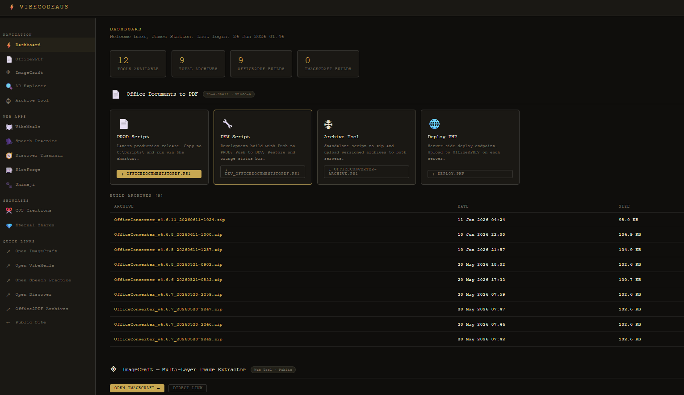Image resolution: width=684 pixels, height=395 pixels.
Task: Go to ImageCraft in the sidebar
Action: pyautogui.click(x=47, y=72)
